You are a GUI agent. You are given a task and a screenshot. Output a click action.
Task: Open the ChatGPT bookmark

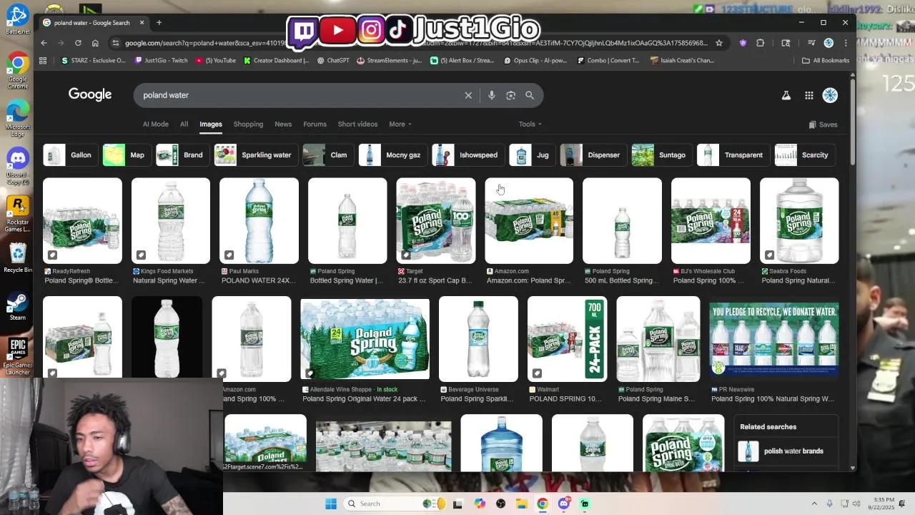[x=332, y=61]
